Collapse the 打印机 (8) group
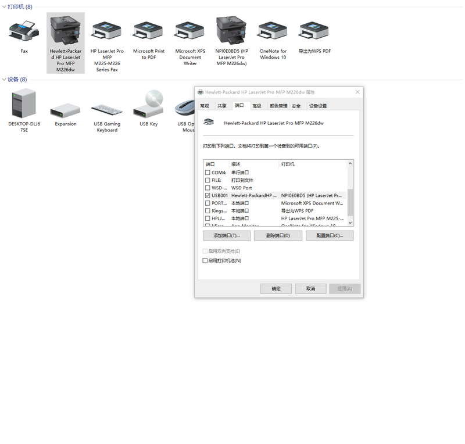This screenshot has height=444, width=465. click(4, 7)
